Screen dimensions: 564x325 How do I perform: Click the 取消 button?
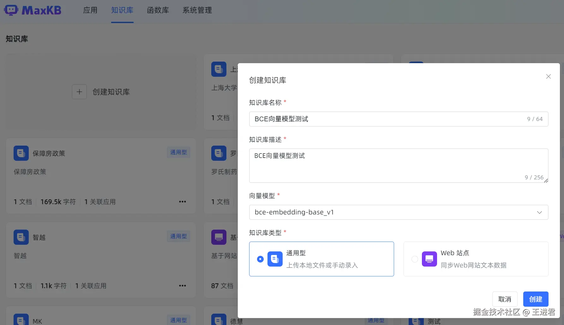[x=505, y=299]
